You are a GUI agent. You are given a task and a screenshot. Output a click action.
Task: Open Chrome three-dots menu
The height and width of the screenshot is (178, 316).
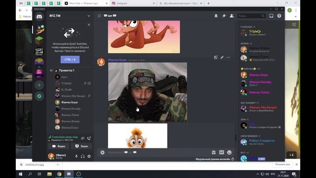click(296, 10)
